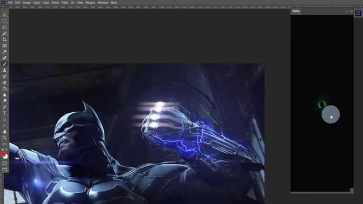Open the Edit menu
The width and height of the screenshot is (363, 204).
pyautogui.click(x=18, y=3)
